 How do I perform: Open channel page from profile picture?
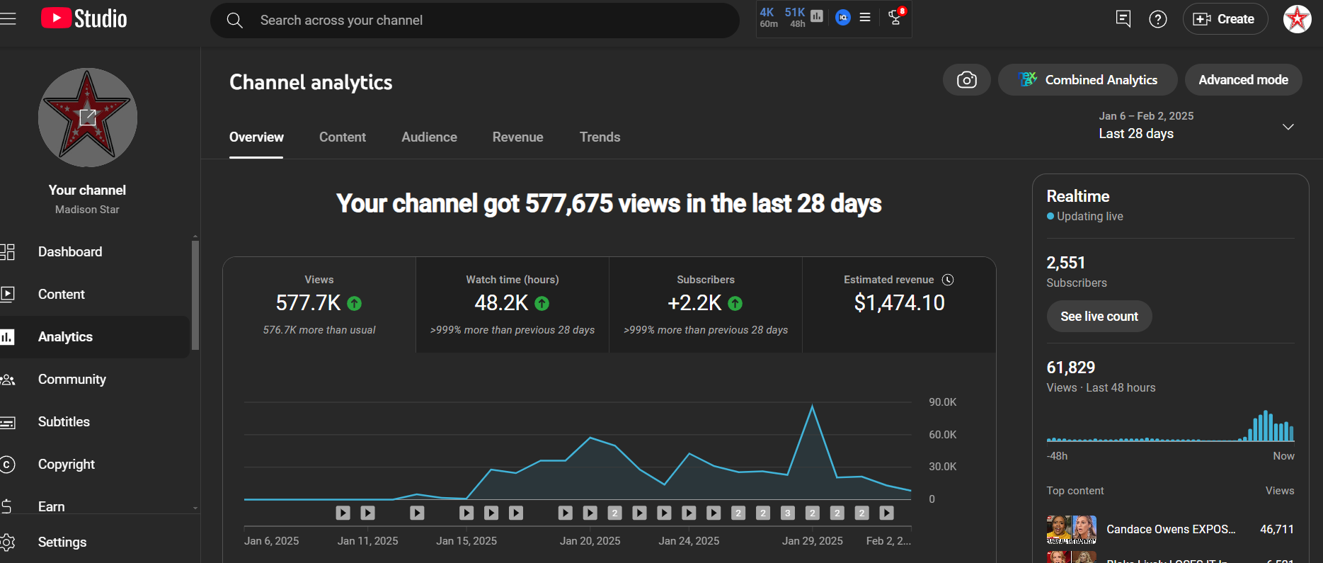88,118
